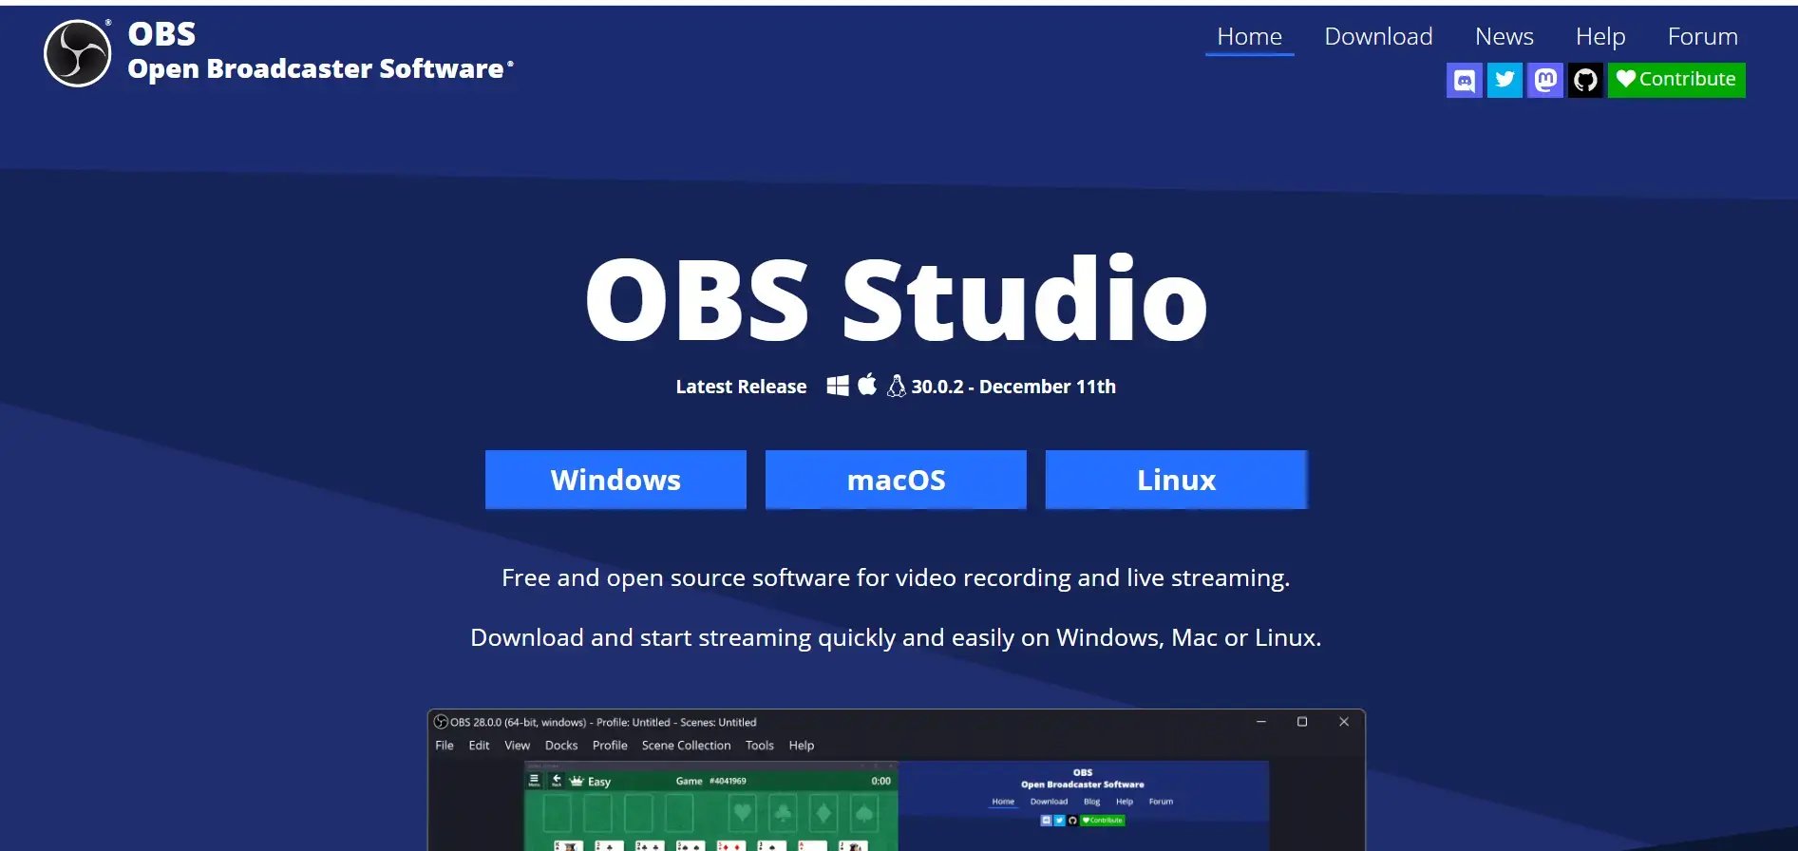Click the 'Free and open source software' tagline
The image size is (1798, 851).
pyautogui.click(x=896, y=577)
